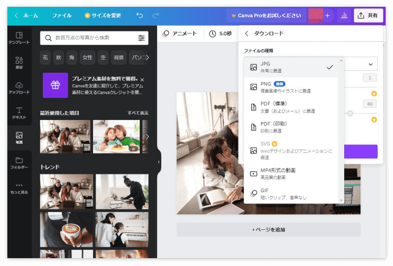Select the 背景 category chip
The image size is (393, 266).
tap(119, 58)
